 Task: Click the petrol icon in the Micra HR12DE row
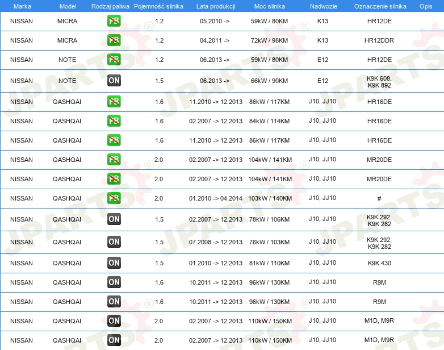pos(114,21)
